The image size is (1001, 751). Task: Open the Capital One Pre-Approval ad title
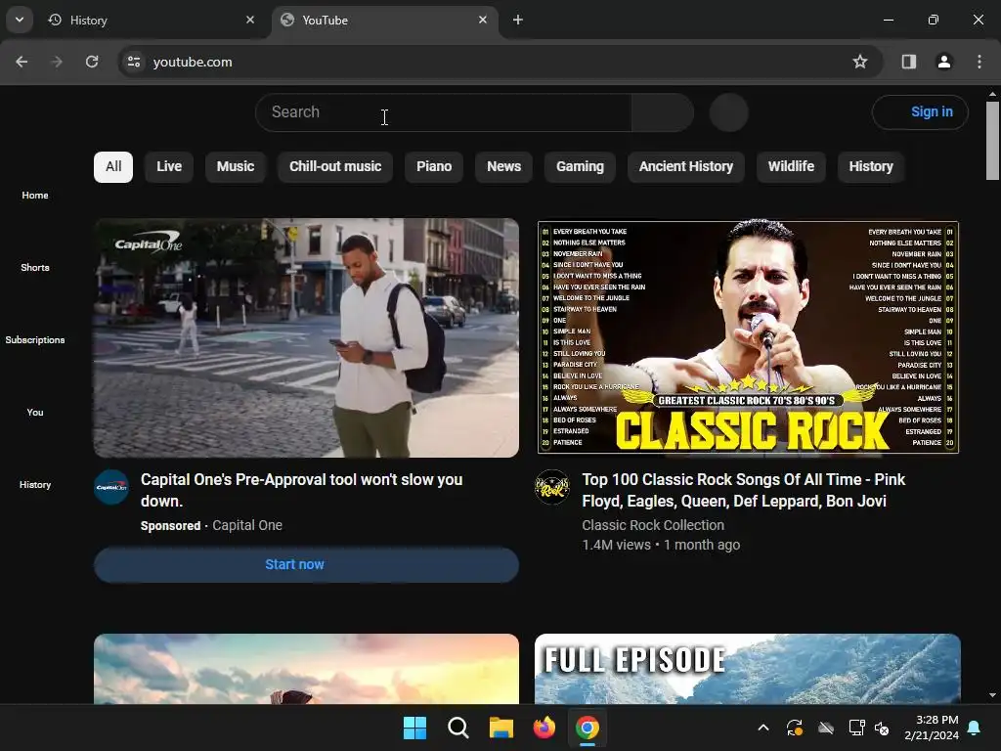click(x=301, y=491)
